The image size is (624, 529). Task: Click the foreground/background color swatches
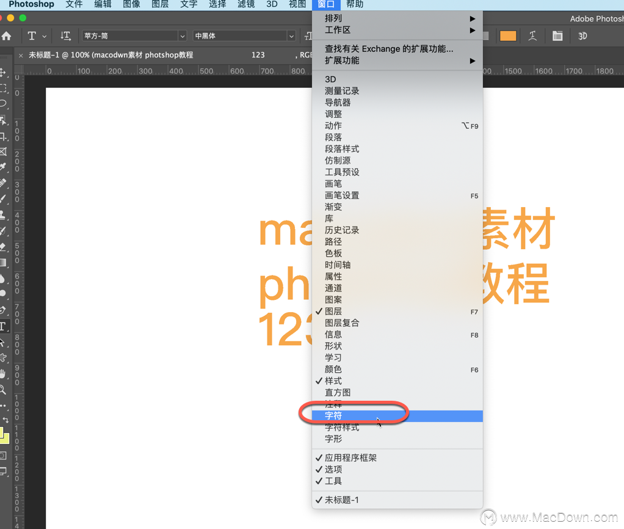click(4, 436)
